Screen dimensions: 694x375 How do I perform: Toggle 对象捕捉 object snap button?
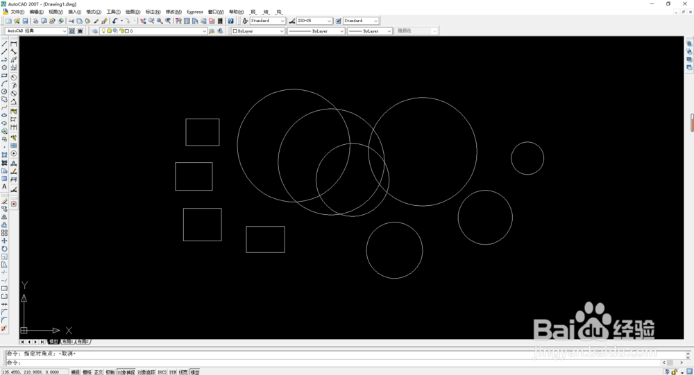[126, 372]
